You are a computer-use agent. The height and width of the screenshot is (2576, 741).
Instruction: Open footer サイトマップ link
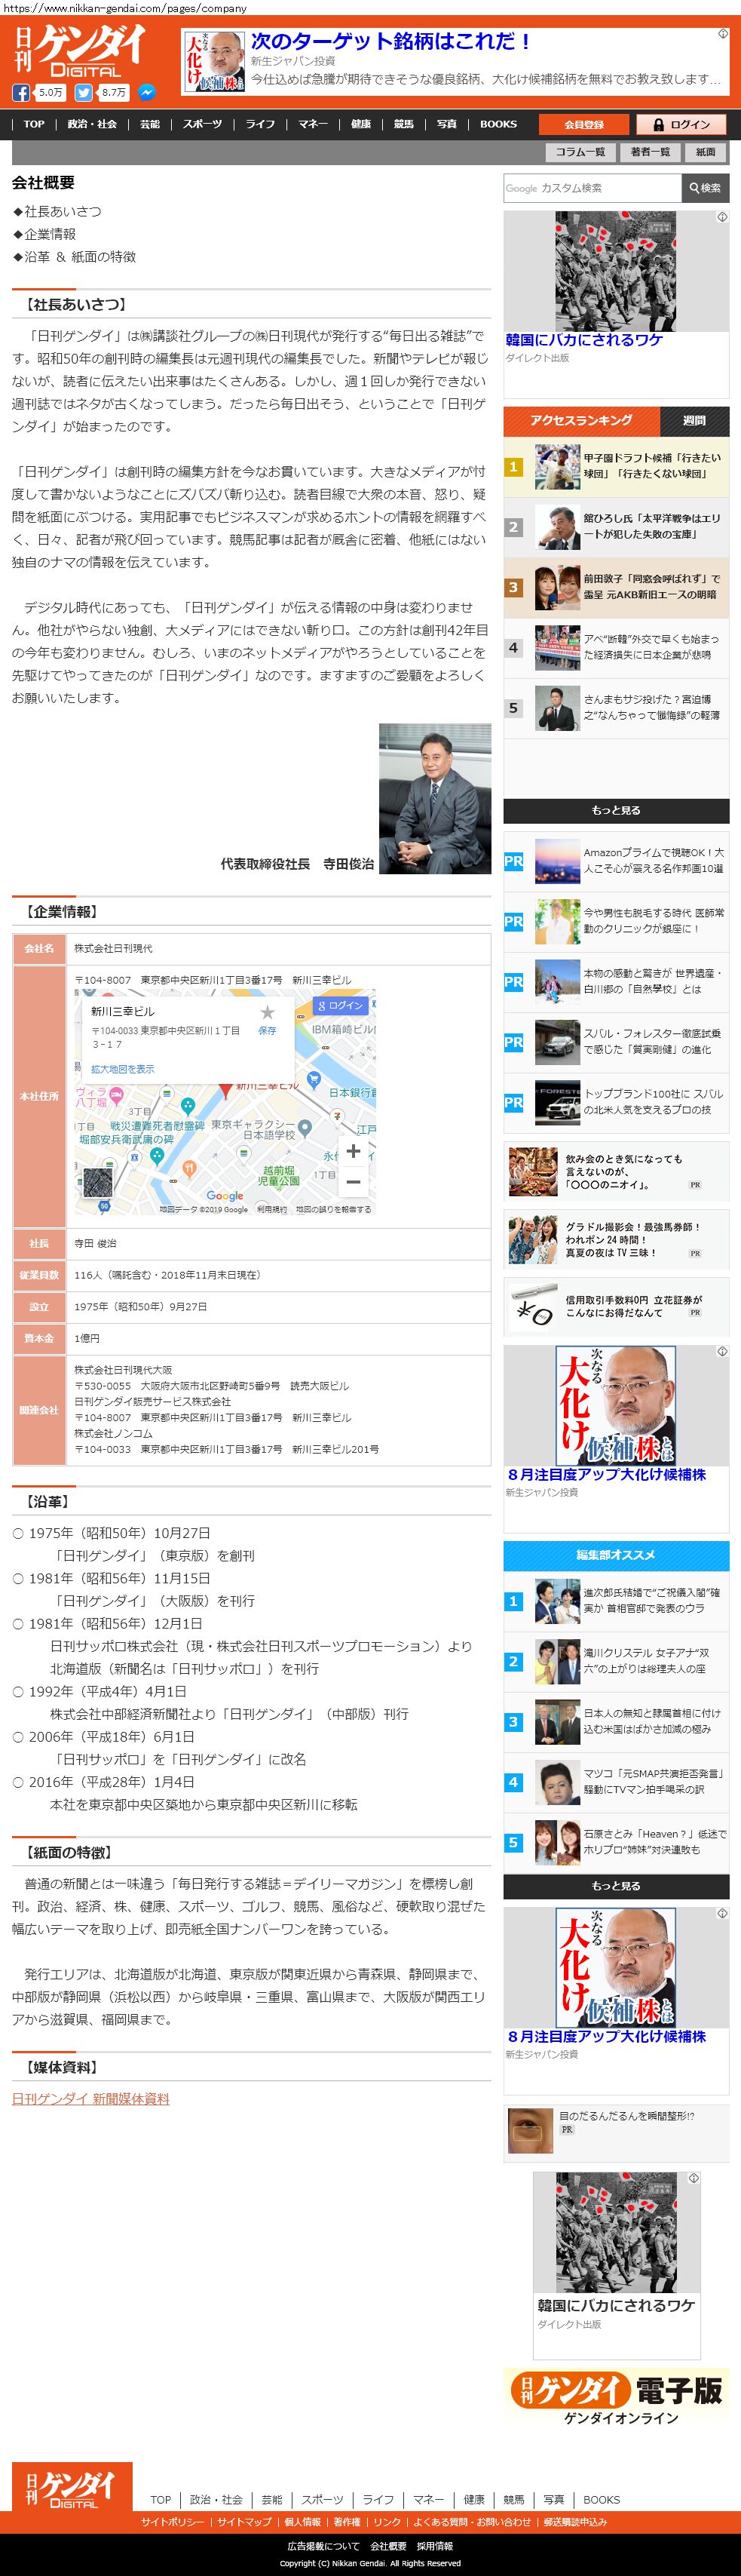tap(244, 2522)
